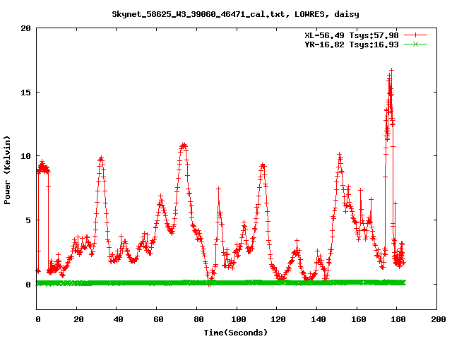Click x-axis tick label 100

[x=239, y=319]
